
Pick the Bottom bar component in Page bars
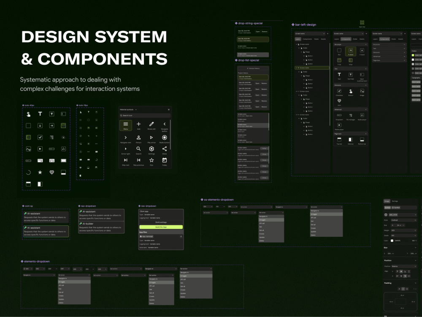point(362,141)
